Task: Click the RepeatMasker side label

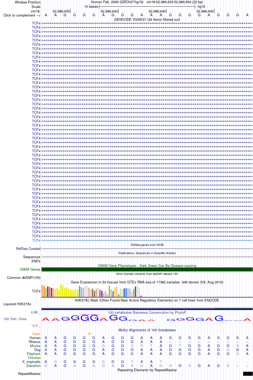Action: (x=29, y=374)
